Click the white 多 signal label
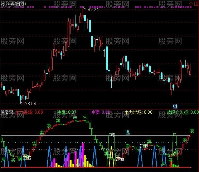This screenshot has height=172, width=199. coord(113,135)
